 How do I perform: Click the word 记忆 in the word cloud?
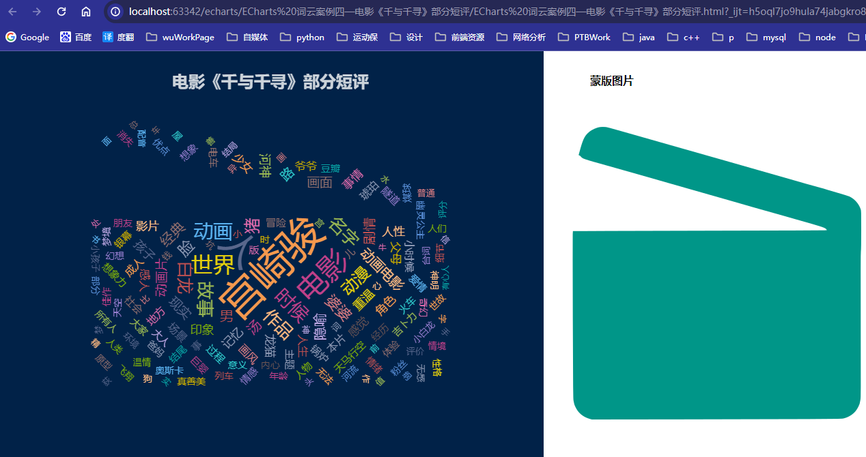coord(231,336)
